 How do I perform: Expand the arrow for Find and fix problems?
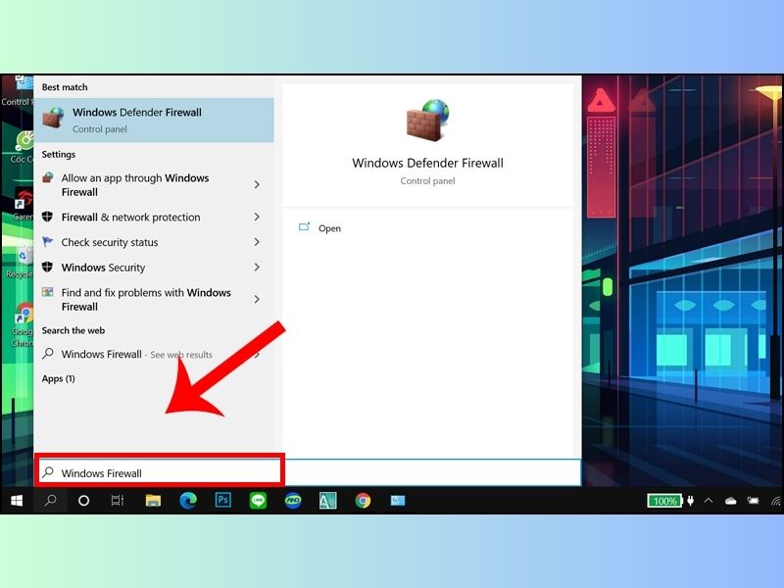[257, 300]
